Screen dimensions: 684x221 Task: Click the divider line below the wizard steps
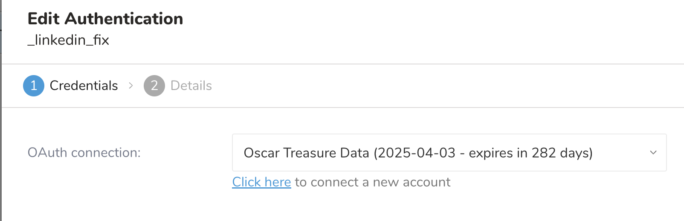pyautogui.click(x=341, y=108)
